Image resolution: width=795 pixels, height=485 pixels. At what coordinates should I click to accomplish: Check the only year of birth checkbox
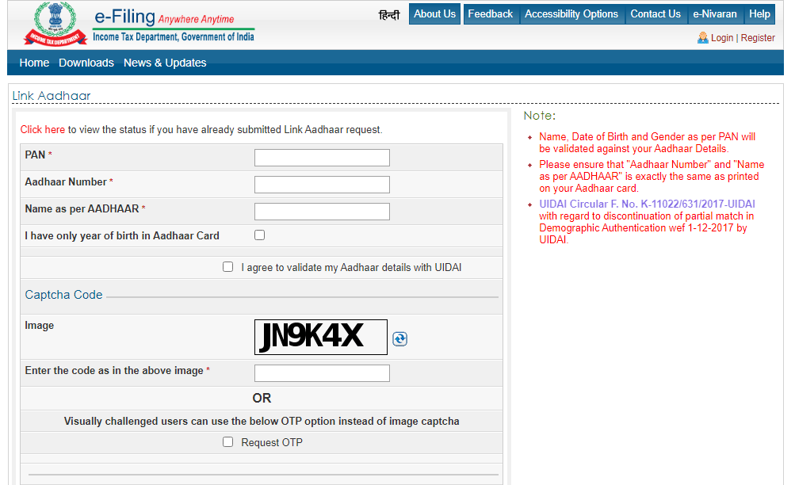(259, 235)
